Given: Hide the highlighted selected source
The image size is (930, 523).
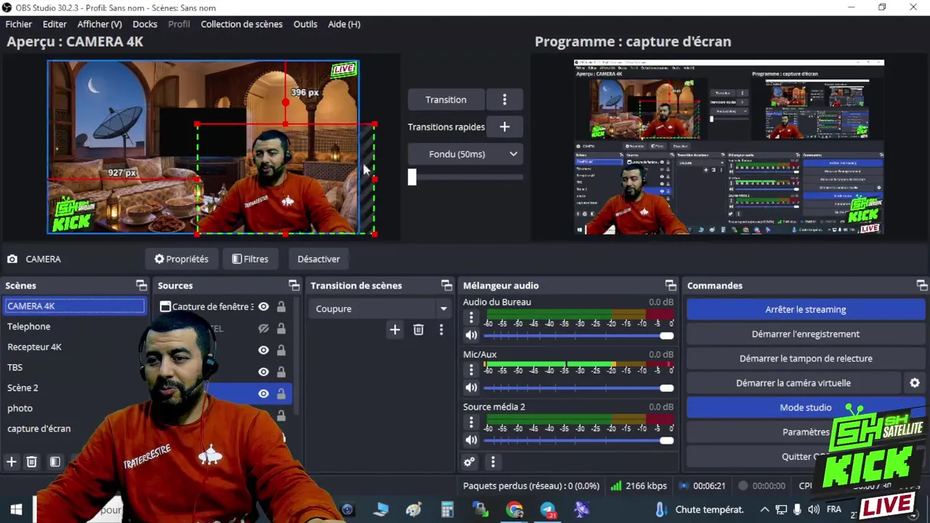Looking at the screenshot, I should [x=264, y=394].
